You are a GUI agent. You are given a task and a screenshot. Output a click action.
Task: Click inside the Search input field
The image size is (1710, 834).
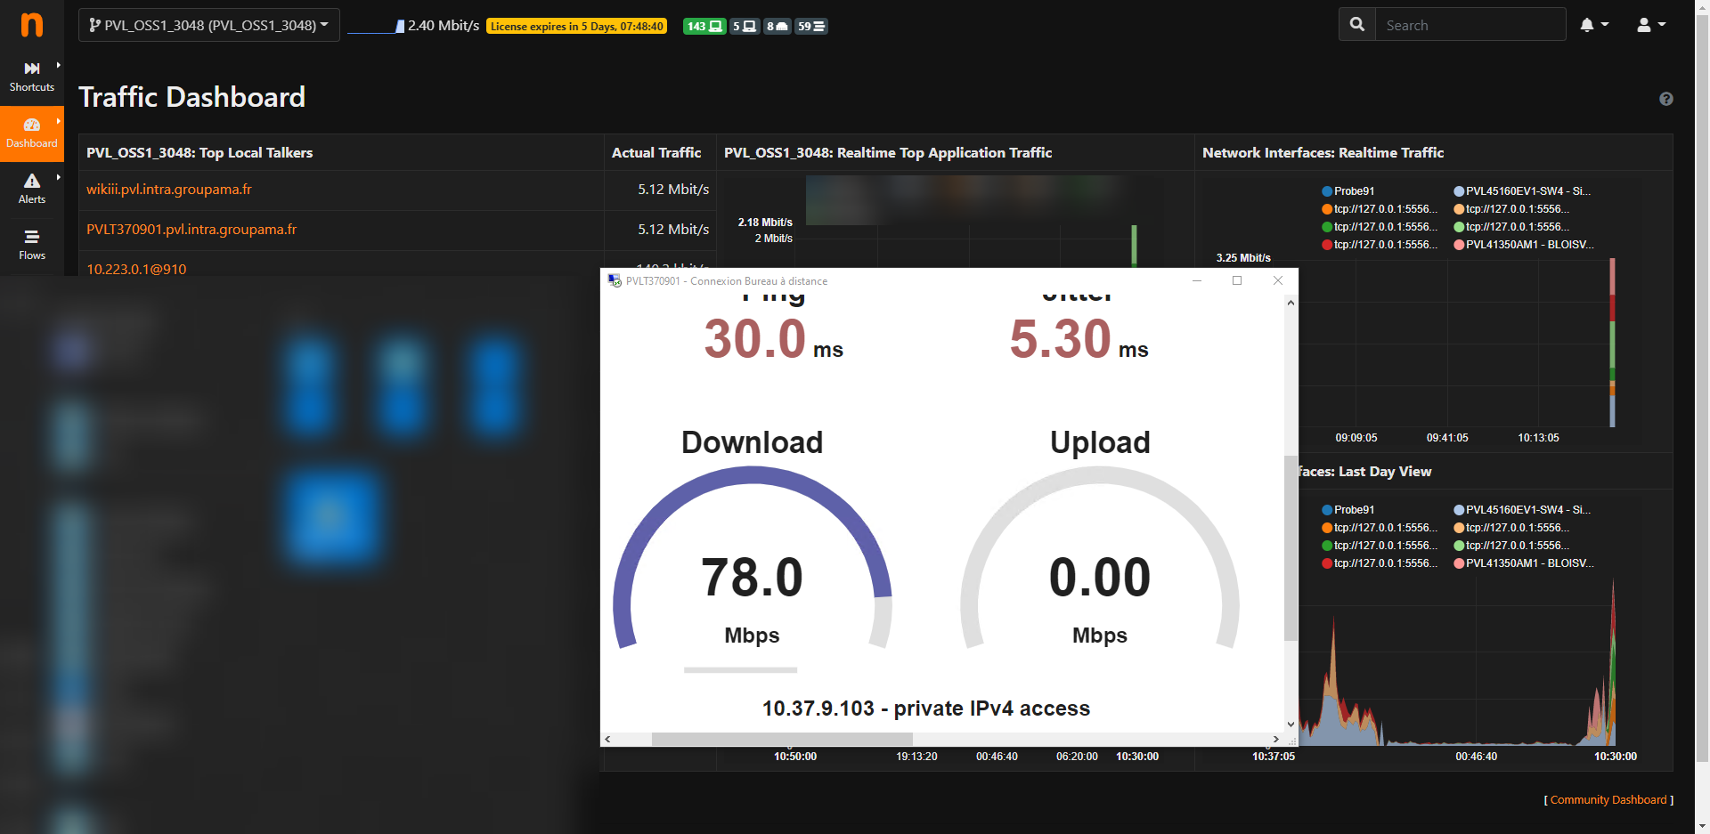tap(1470, 25)
